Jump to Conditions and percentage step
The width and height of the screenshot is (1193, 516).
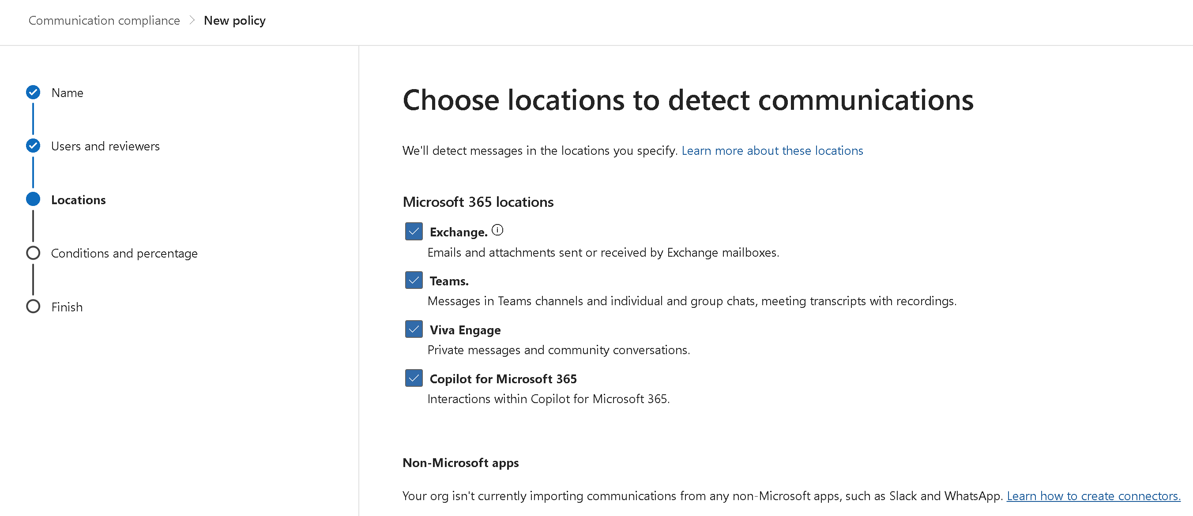tap(124, 254)
